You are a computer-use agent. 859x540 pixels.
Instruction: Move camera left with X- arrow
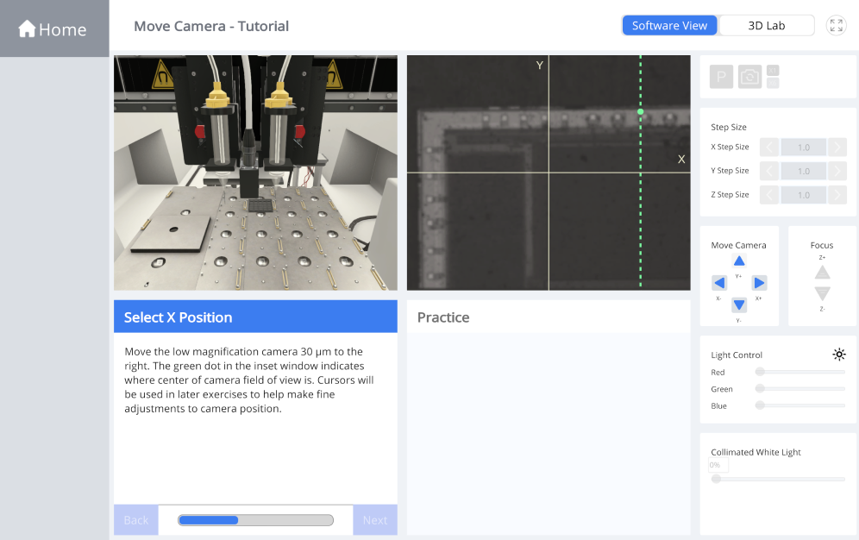719,283
